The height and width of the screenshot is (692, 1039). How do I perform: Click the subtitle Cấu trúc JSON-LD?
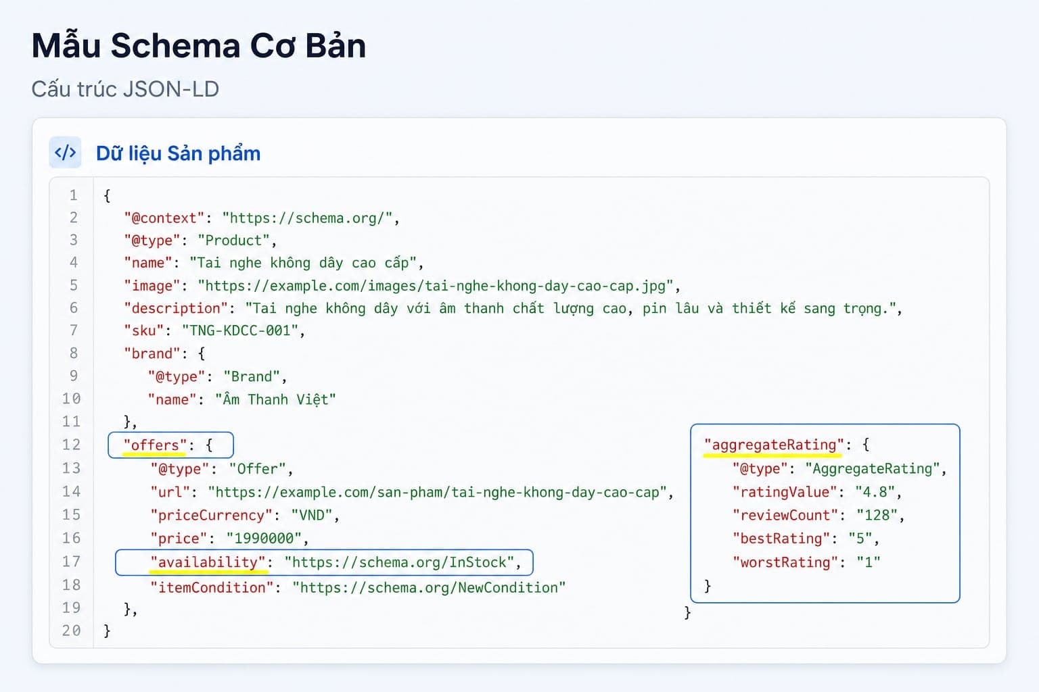point(125,89)
